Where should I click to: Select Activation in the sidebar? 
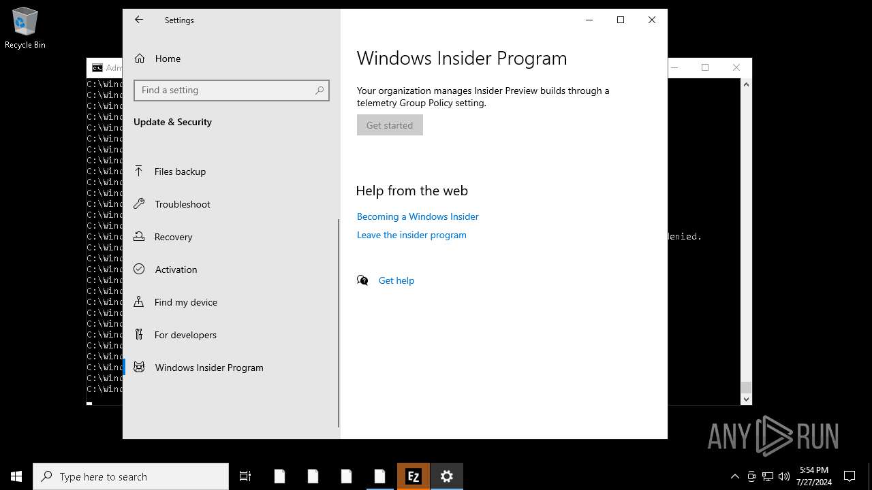231,269
